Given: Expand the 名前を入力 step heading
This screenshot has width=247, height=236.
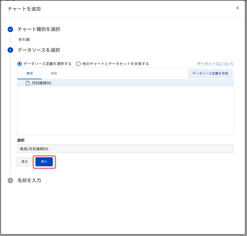Looking at the screenshot, I should (29, 180).
